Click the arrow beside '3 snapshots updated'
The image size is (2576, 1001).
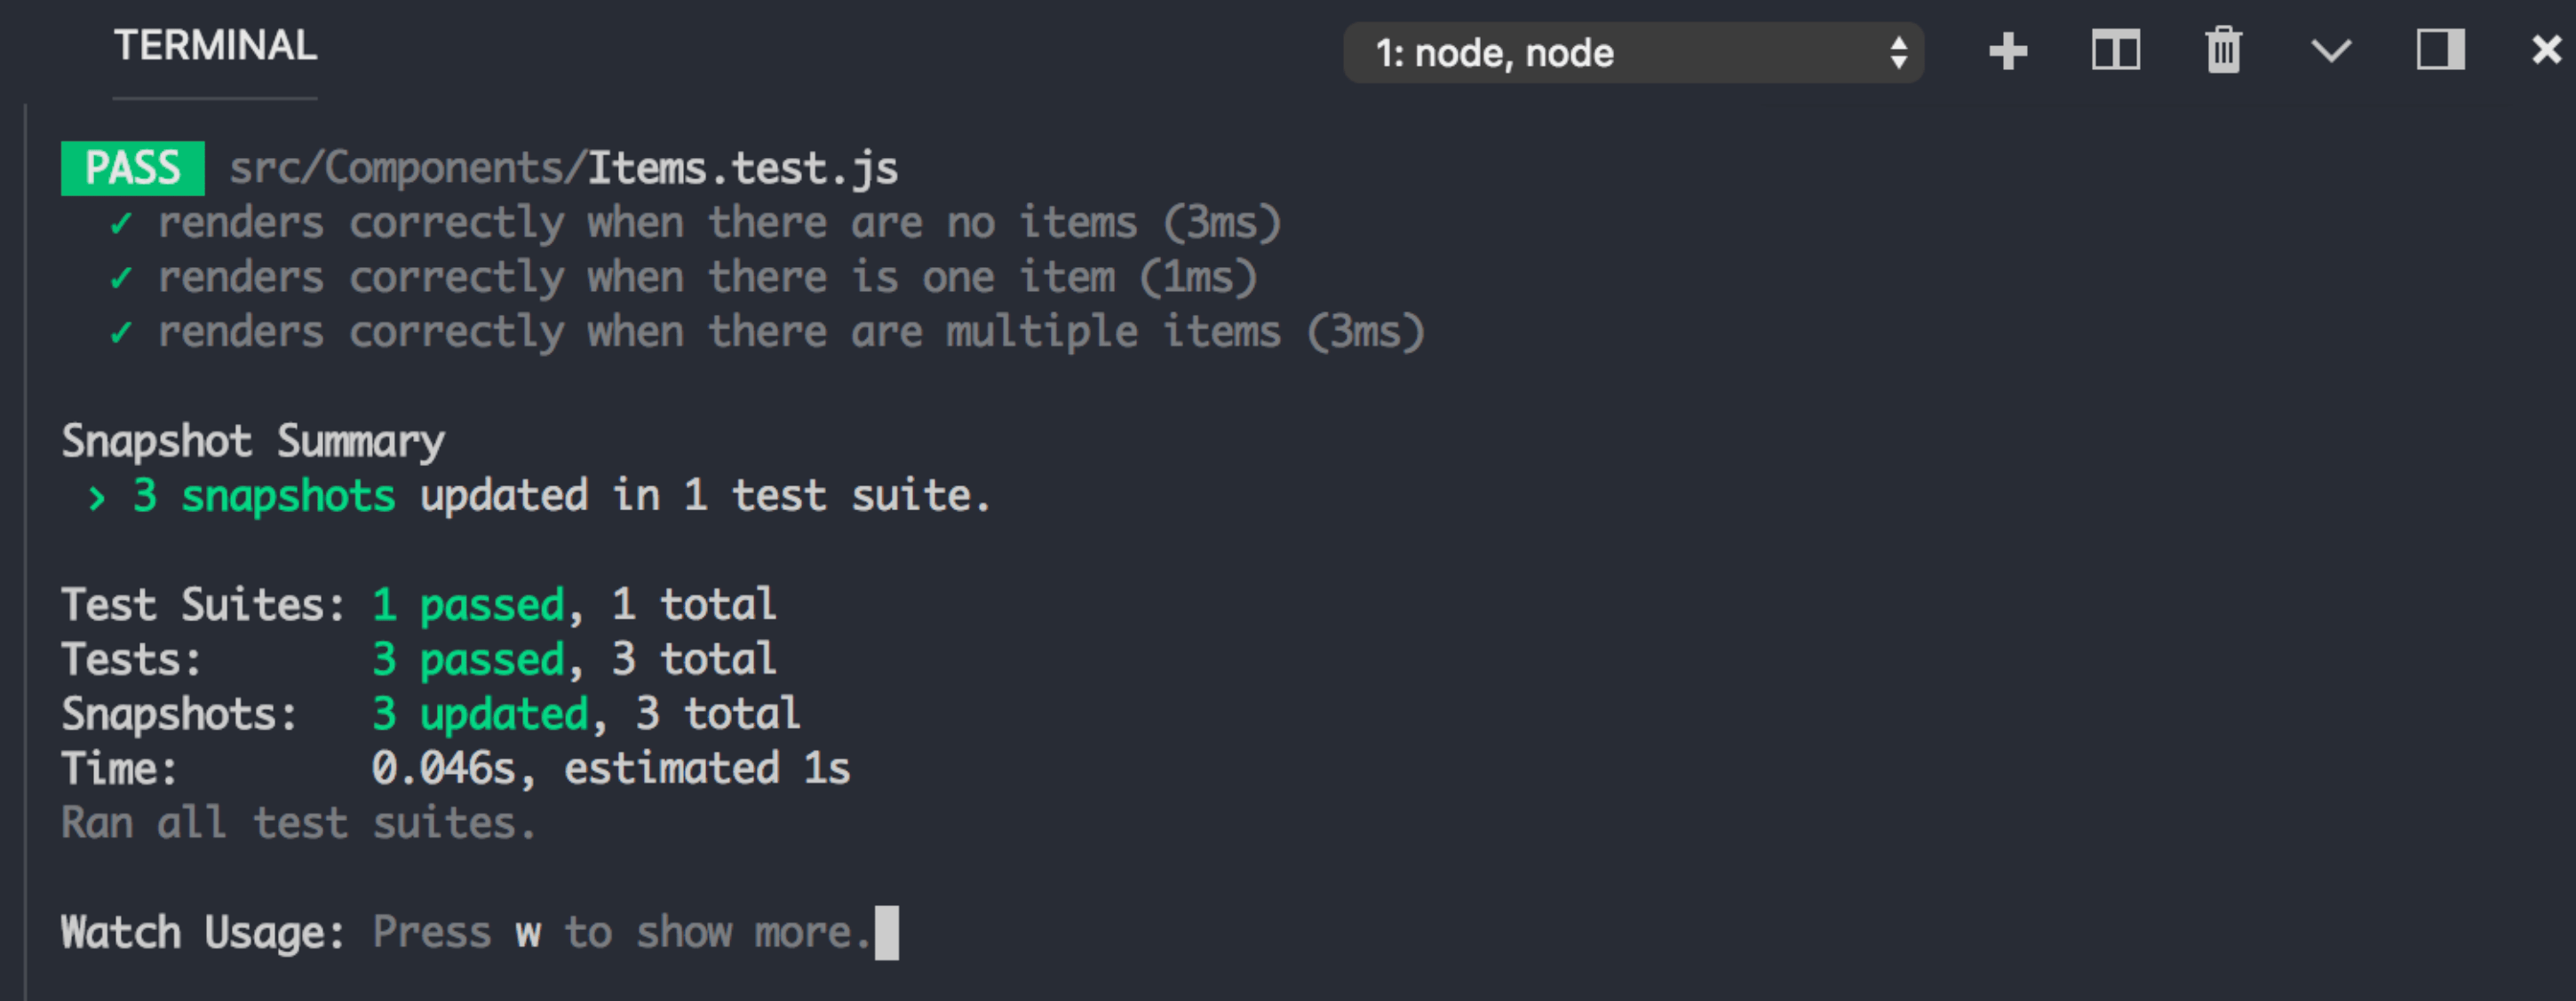pyautogui.click(x=97, y=496)
